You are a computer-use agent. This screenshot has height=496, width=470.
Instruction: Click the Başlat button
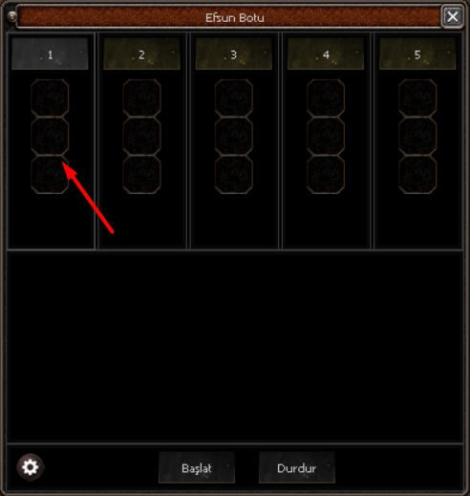tap(197, 467)
